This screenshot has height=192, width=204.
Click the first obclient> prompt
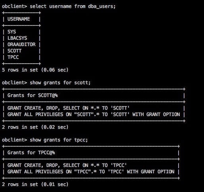(x=15, y=6)
